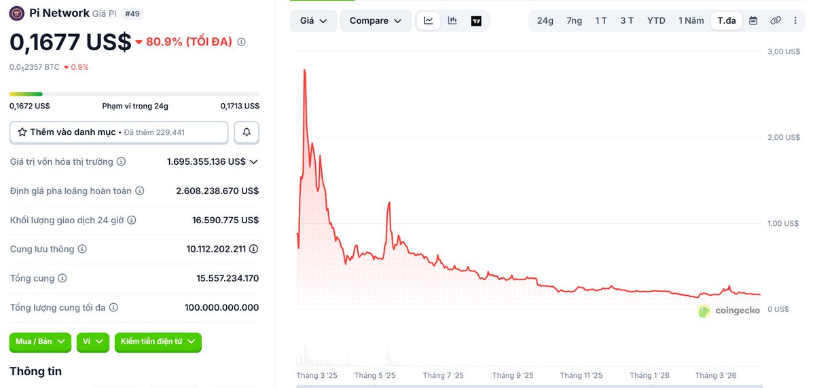The image size is (815, 388).
Task: Open the Giá dropdown
Action: point(313,20)
